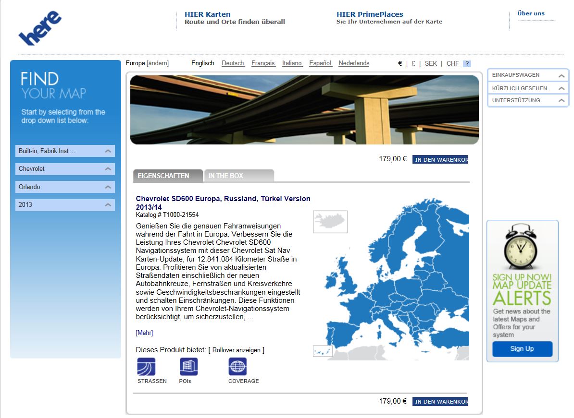Screen dimensions: 574x418
Task: Select the EIGENSCHAFTEN tab
Action: 168,176
